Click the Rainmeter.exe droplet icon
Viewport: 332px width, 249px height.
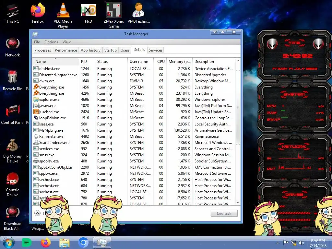coord(36,136)
